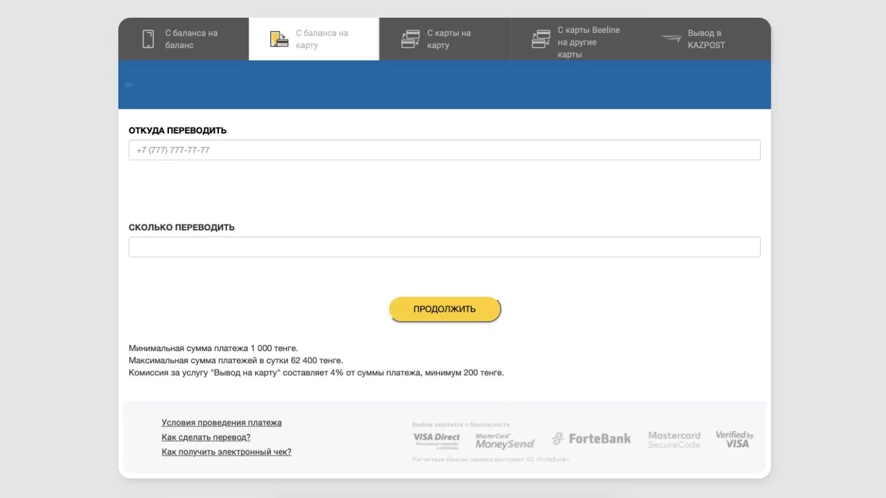Image resolution: width=886 pixels, height=498 pixels.
Task: Open "Как получить электронный чек?" link
Action: (x=227, y=452)
